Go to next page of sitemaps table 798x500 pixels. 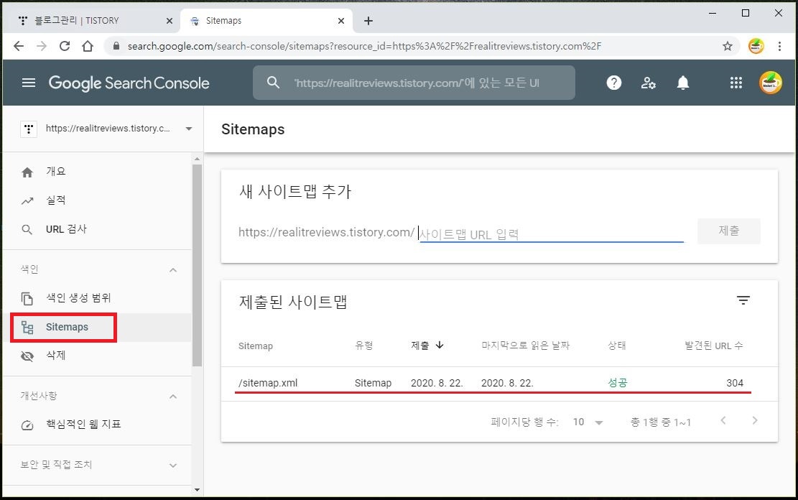coord(755,420)
